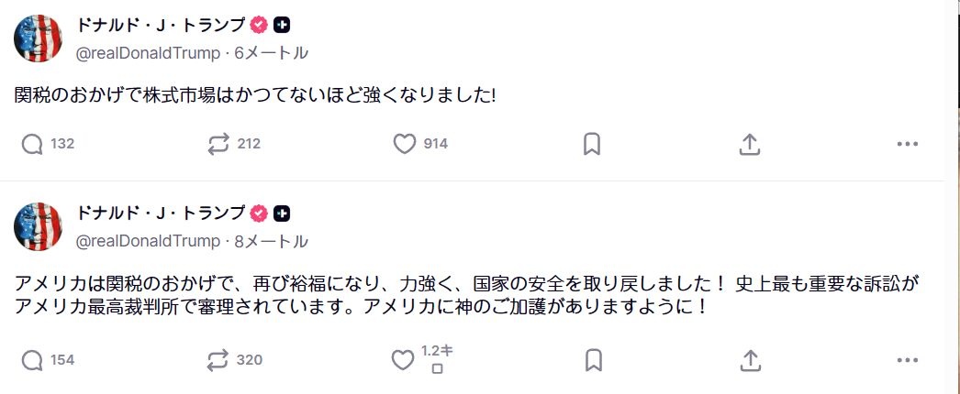Click @realDonaldTrump handle on the second post
Viewport: 960px width, 394px height.
click(x=148, y=242)
